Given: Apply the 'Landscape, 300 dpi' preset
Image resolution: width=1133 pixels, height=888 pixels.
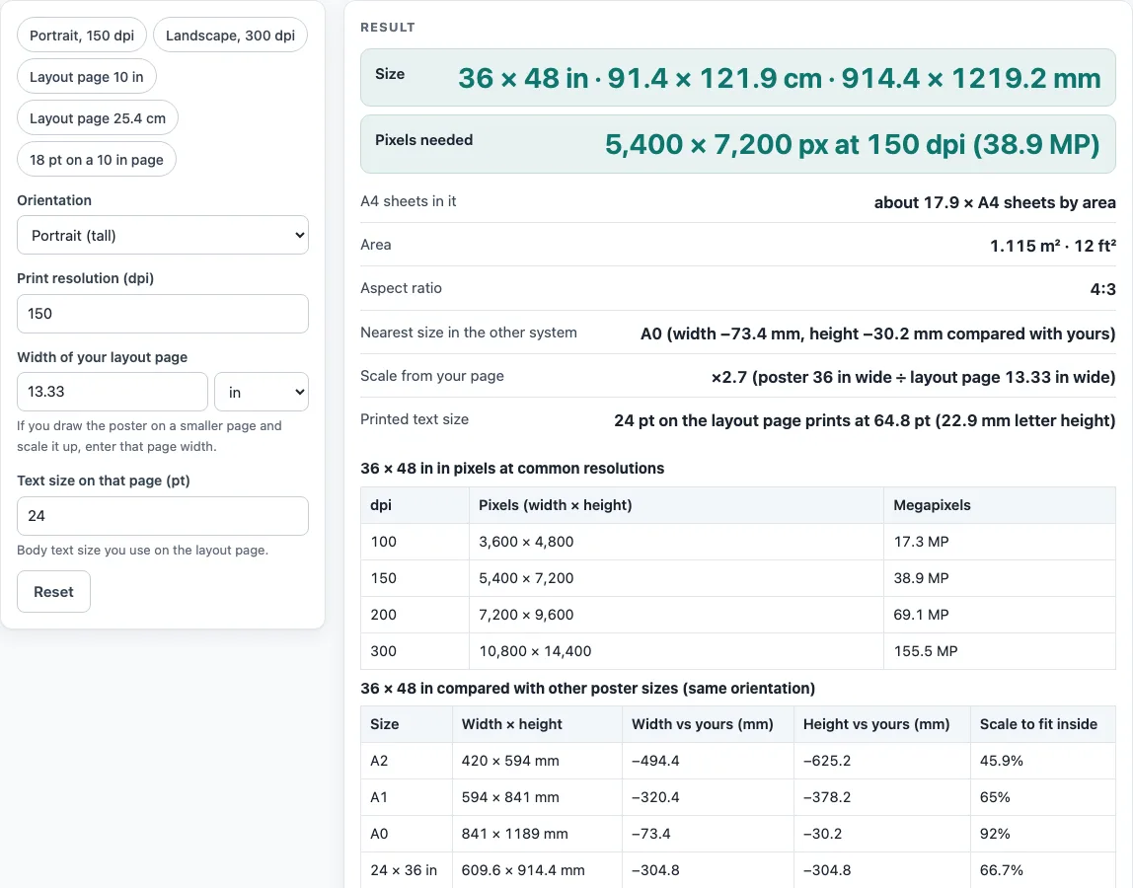Looking at the screenshot, I should pyautogui.click(x=231, y=36).
